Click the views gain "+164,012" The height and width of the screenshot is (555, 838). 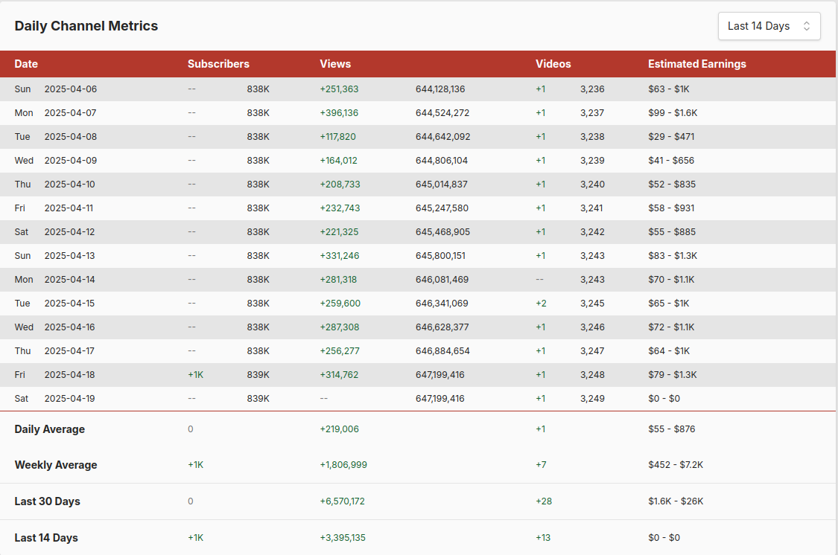tap(339, 161)
